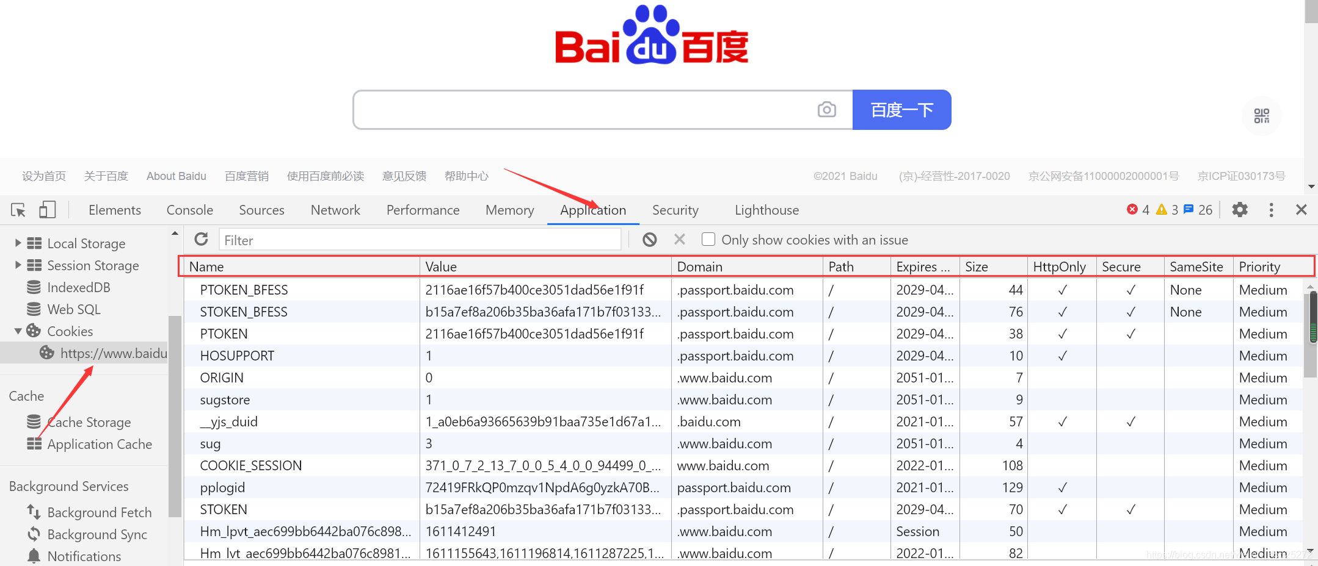Viewport: 1318px width, 566px height.
Task: Click the Background Fetch arrows icon
Action: 34,512
